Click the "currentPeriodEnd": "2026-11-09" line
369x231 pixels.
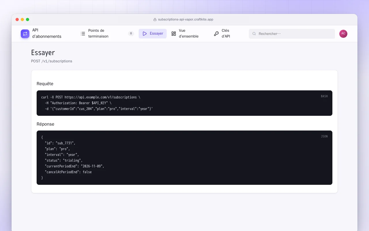pos(74,166)
